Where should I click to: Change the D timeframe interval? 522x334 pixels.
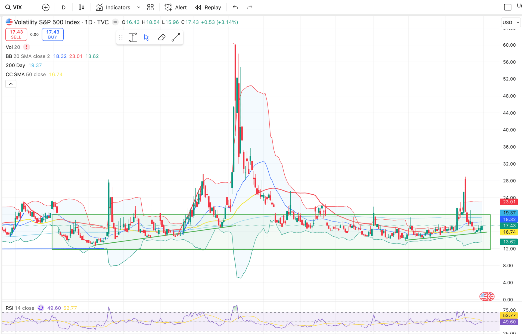tap(64, 7)
